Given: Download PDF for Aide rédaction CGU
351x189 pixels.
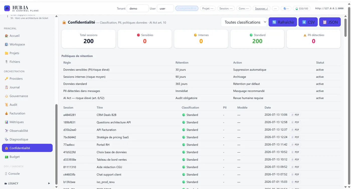Looking at the screenshot, I should pyautogui.click(x=295, y=167).
